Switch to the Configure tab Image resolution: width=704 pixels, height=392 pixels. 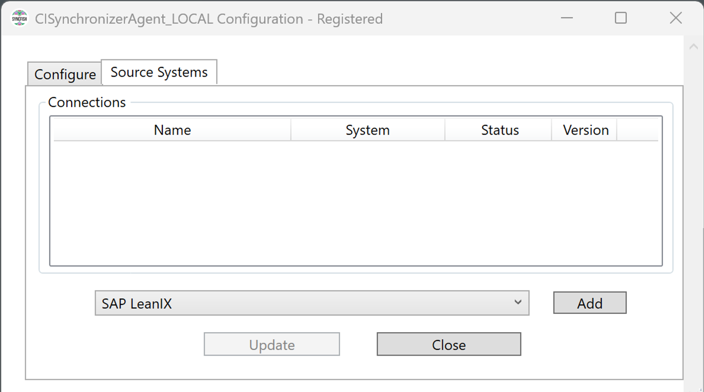[65, 74]
